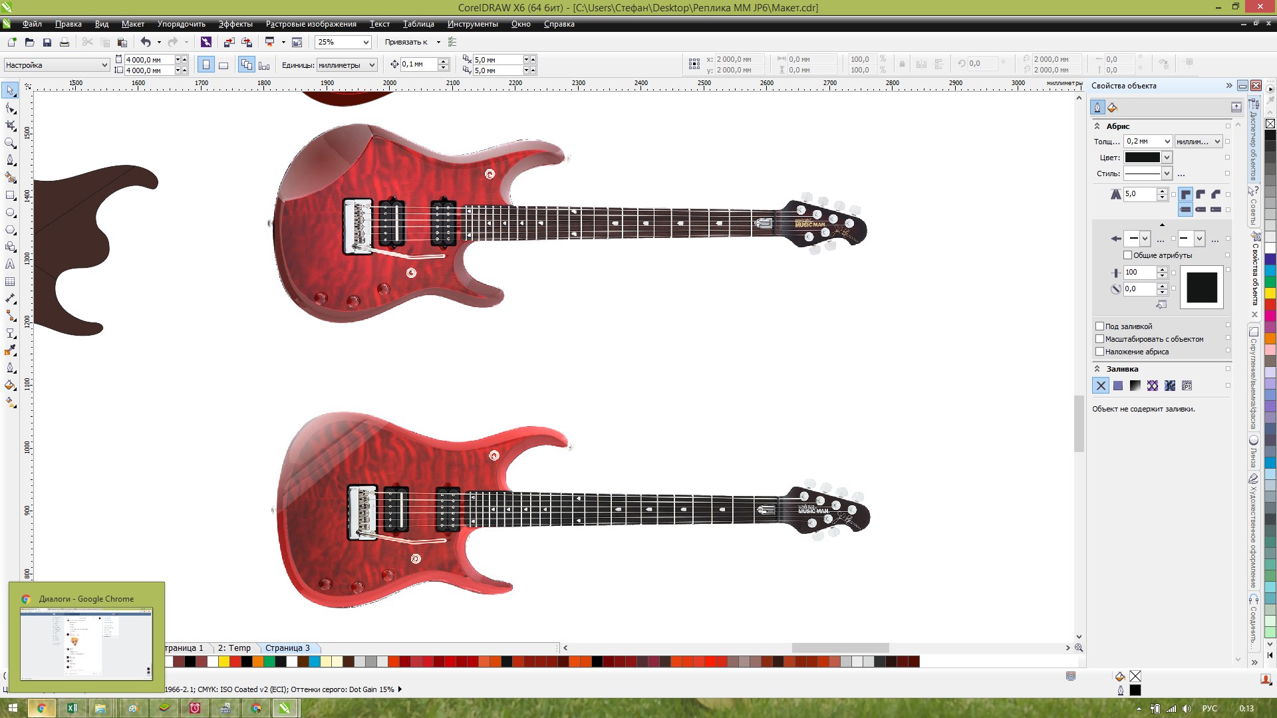
Task: Click the 'Привязать к' button
Action: coord(406,42)
